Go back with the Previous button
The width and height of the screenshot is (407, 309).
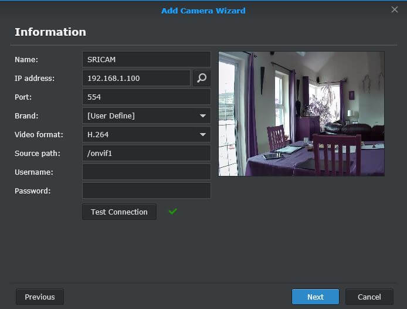pyautogui.click(x=40, y=297)
